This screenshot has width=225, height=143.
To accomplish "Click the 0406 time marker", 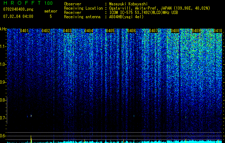I will click(132, 31).
